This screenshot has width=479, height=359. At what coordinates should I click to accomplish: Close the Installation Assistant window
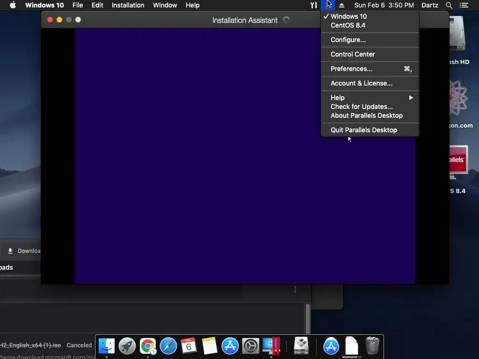(x=50, y=20)
